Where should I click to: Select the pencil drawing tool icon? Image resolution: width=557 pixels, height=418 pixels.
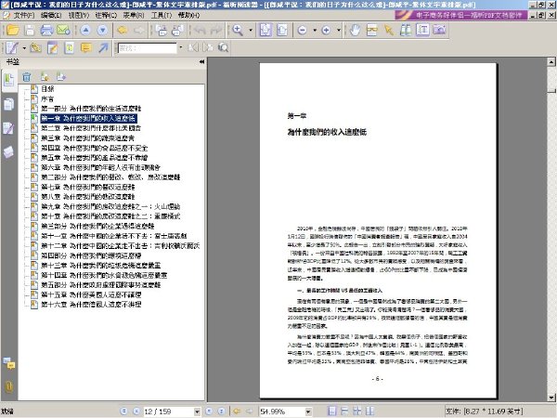(x=12, y=47)
